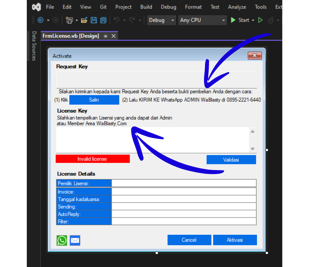Click the single-disk save icon
This screenshot has height=267, width=319.
tap(94, 20)
